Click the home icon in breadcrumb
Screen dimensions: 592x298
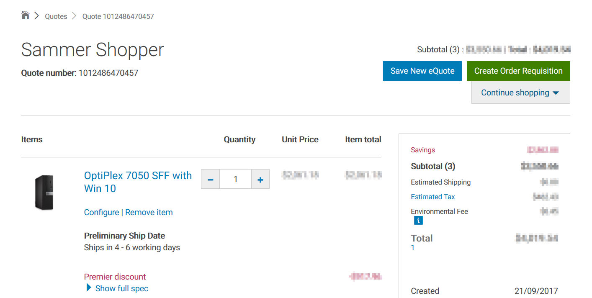tap(26, 16)
